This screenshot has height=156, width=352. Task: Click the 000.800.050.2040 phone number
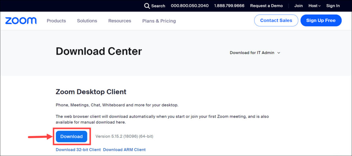coord(189,6)
